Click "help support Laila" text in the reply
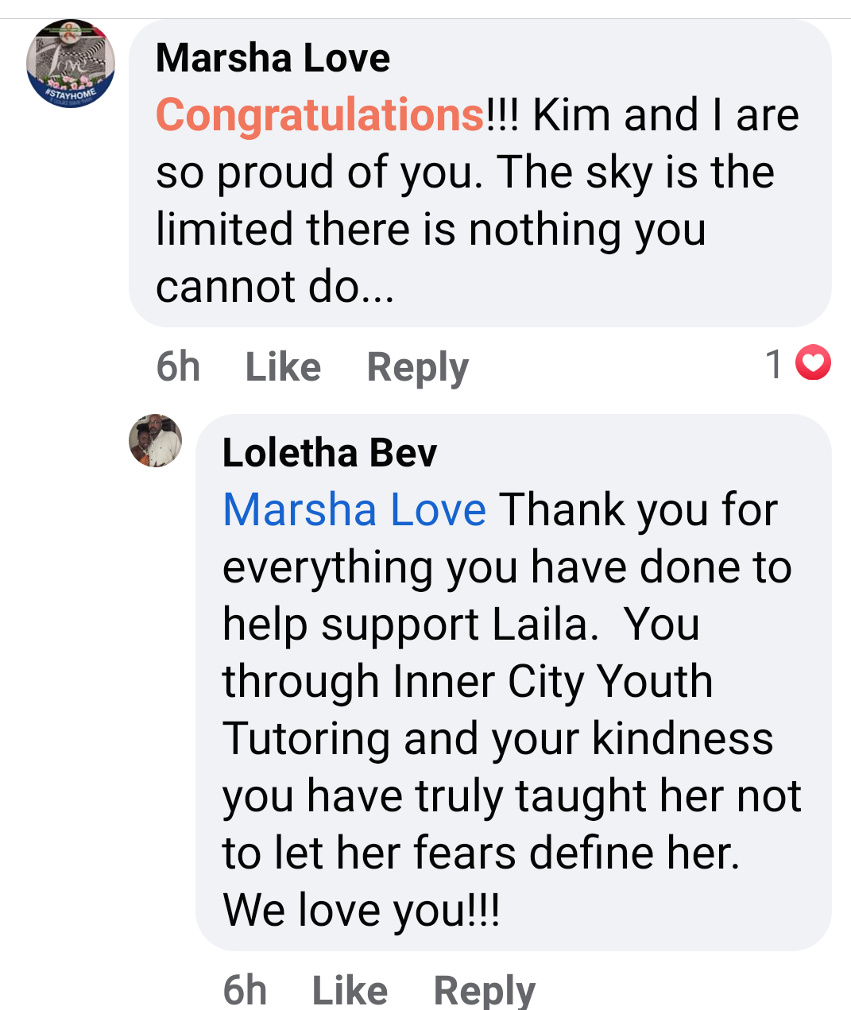The image size is (851, 1010). pyautogui.click(x=408, y=625)
